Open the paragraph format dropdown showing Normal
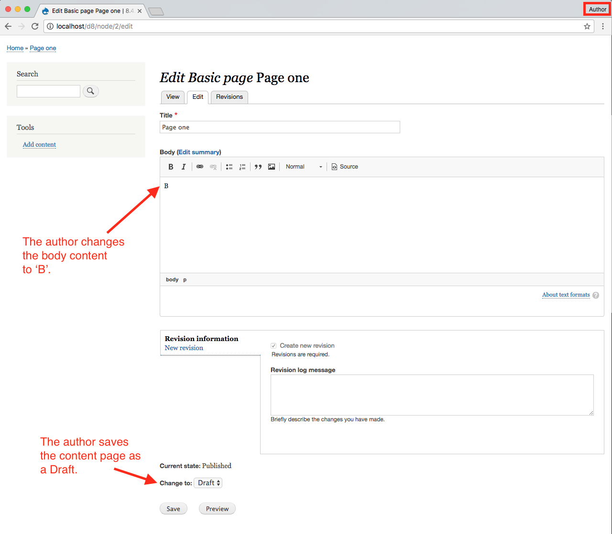 303,166
